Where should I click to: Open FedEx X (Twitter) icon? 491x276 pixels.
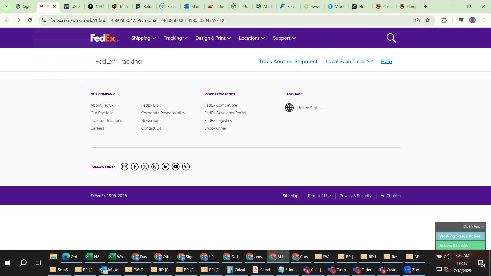click(x=145, y=167)
